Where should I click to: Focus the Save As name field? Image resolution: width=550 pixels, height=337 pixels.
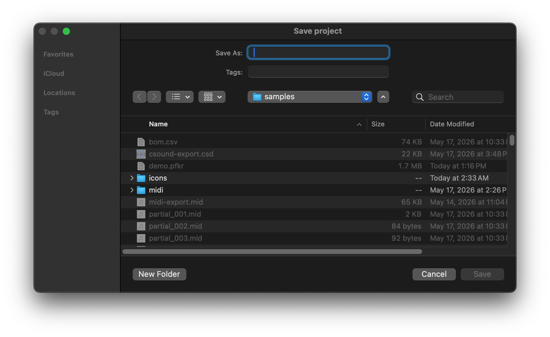[x=318, y=52]
